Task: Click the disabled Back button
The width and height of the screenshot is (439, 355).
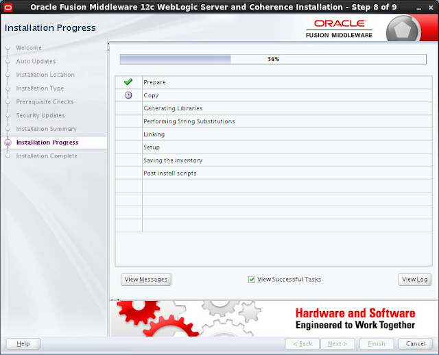Action: pyautogui.click(x=302, y=344)
